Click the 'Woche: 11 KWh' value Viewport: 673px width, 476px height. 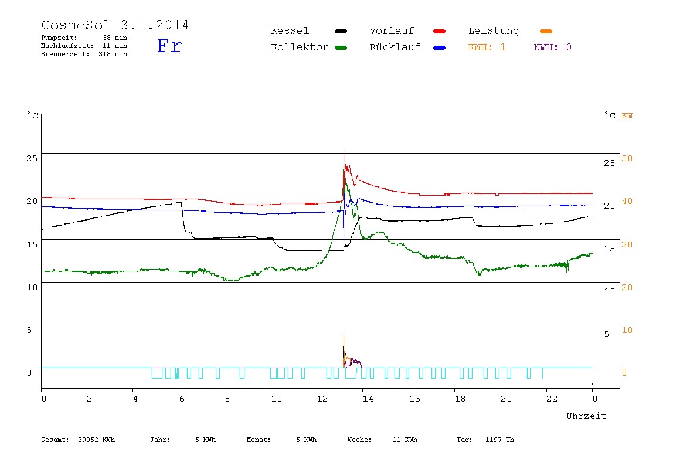382,440
